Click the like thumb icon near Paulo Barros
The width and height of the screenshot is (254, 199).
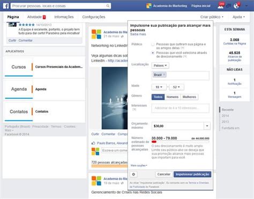coord(93,143)
